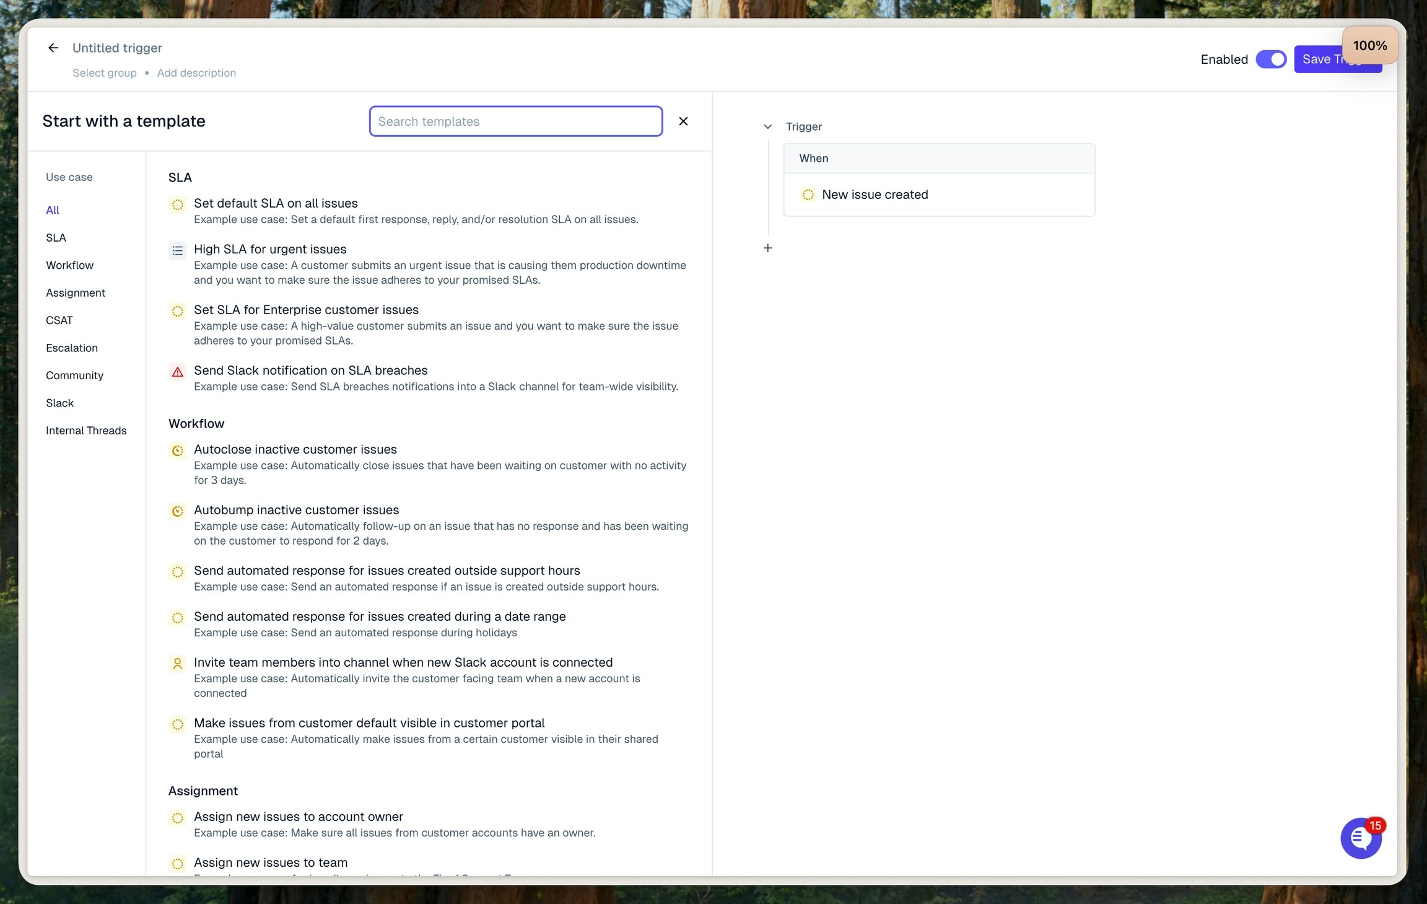
Task: Open the Select group dropdown
Action: (105, 73)
